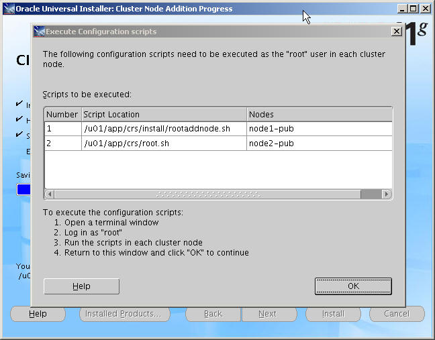The image size is (435, 340).
Task: Click the Oracle Universal Installer title bar icon
Action: 9,9
